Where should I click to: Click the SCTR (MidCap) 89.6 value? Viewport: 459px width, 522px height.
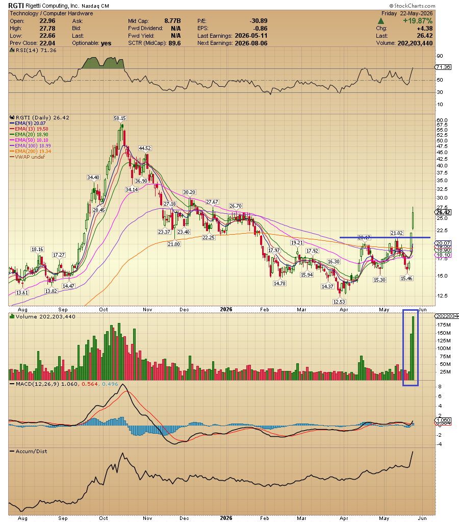[x=175, y=43]
